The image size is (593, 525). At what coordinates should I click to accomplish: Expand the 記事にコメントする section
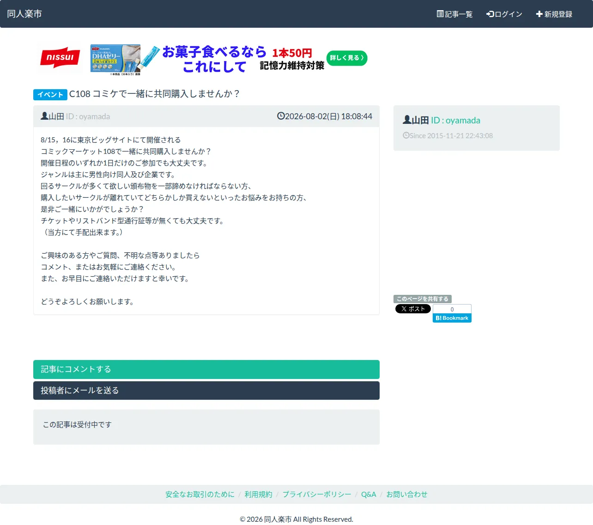pos(206,369)
